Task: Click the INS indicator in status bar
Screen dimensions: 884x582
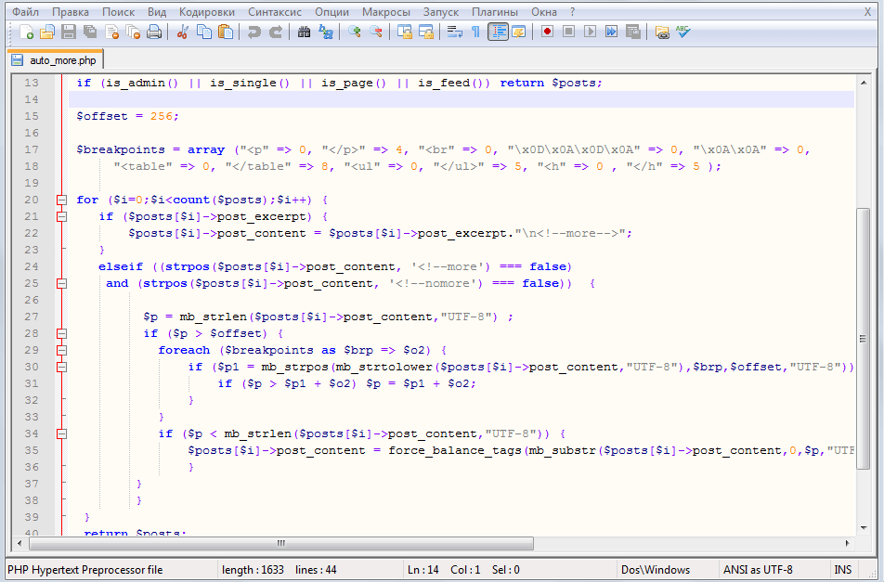Action: 842,570
